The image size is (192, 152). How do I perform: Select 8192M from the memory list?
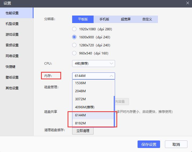click(80, 123)
